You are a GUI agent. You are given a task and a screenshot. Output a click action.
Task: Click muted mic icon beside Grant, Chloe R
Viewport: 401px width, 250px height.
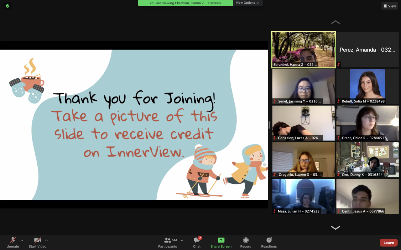point(339,138)
